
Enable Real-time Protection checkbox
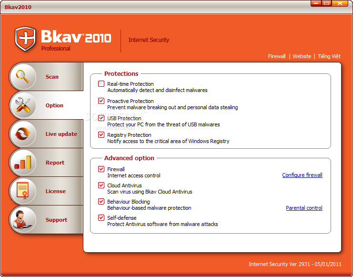click(x=101, y=84)
